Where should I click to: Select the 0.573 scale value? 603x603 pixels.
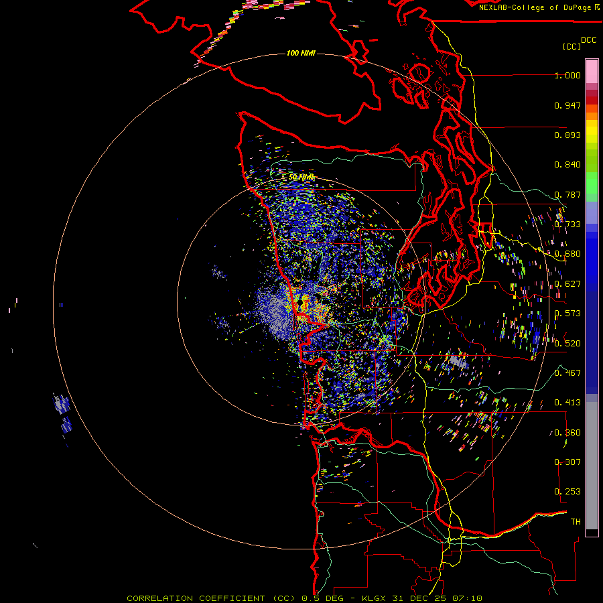pos(567,314)
